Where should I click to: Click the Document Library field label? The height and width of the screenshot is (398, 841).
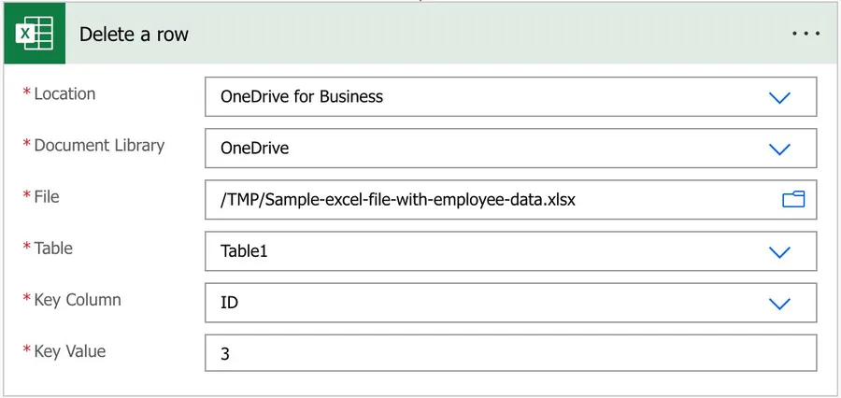coord(99,145)
